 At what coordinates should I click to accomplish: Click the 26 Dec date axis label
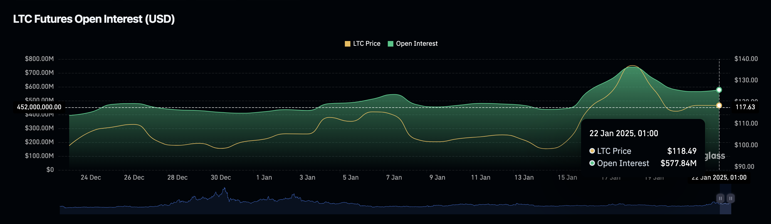pos(134,177)
